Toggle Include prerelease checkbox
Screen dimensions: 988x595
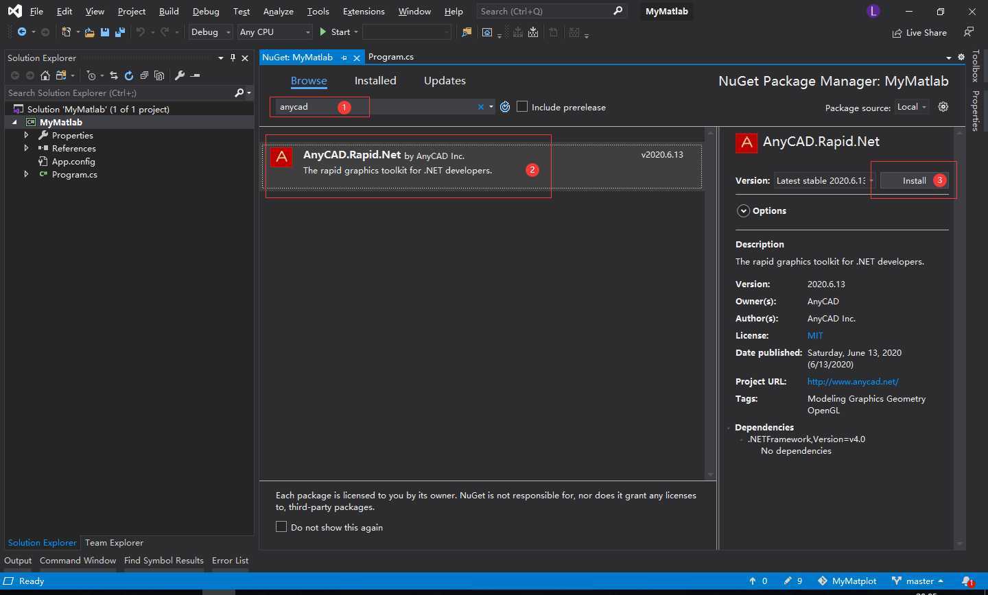(522, 106)
